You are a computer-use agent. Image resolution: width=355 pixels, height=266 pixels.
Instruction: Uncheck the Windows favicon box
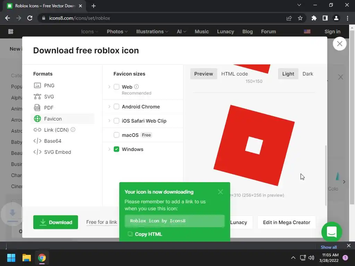116,149
